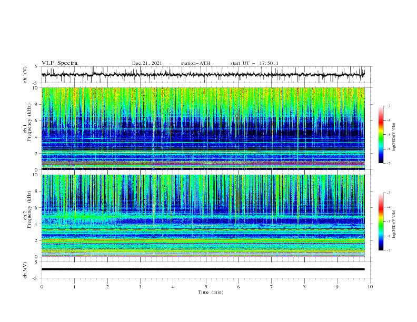The width and height of the screenshot is (417, 322).
Task: Click the 'ch.3(V)' axis label
Action: pos(25,270)
